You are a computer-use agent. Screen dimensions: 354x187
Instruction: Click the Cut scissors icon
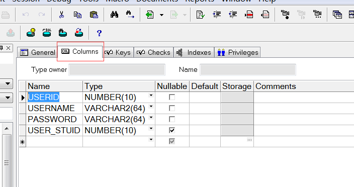(61, 15)
